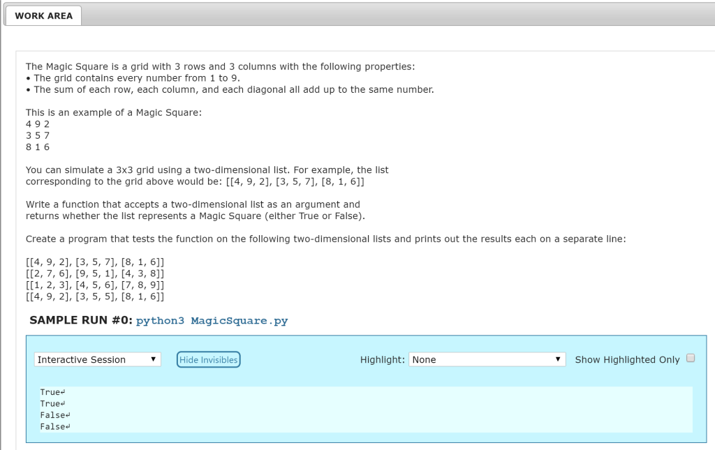
Task: Enable the Show Highlighted Only checkbox
Action: (x=691, y=357)
